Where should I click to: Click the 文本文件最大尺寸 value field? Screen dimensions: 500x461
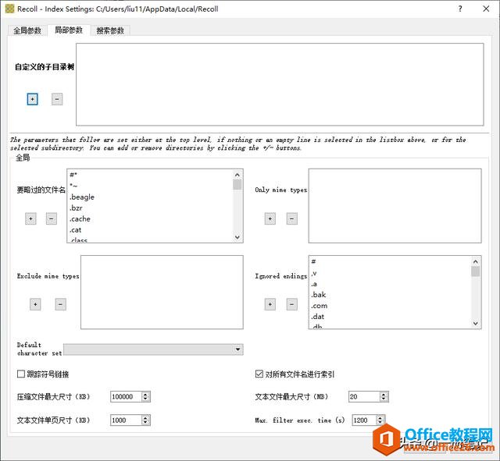tap(364, 397)
